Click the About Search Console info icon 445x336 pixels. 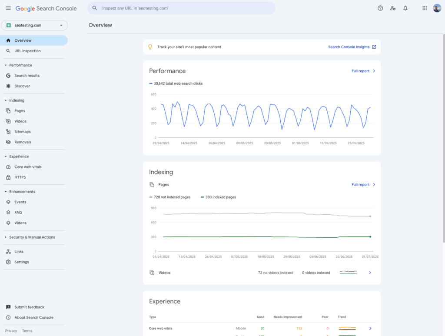[x=8, y=318]
